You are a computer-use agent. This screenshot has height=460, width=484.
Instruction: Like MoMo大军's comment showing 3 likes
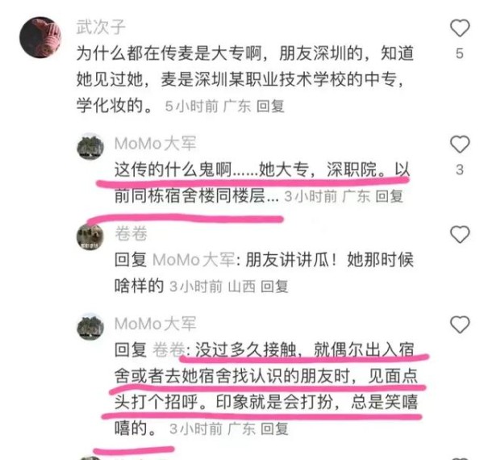click(460, 144)
